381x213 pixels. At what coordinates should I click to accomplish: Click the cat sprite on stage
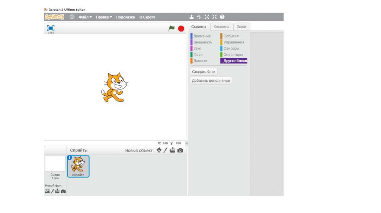(115, 87)
